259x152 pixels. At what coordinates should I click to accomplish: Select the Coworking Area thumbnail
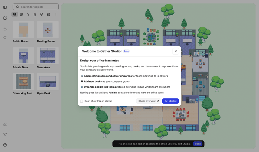23,82
